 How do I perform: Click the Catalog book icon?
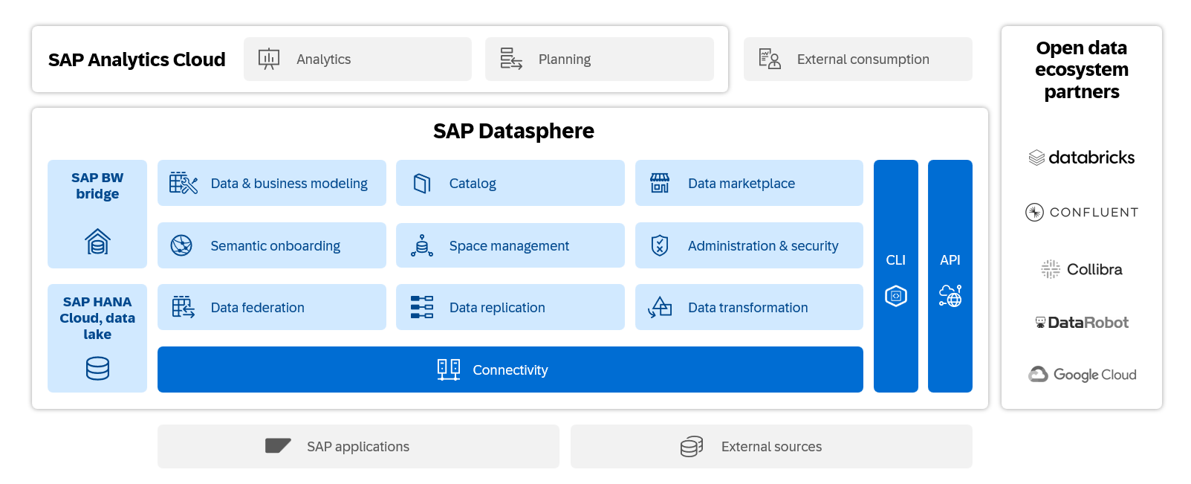[422, 184]
